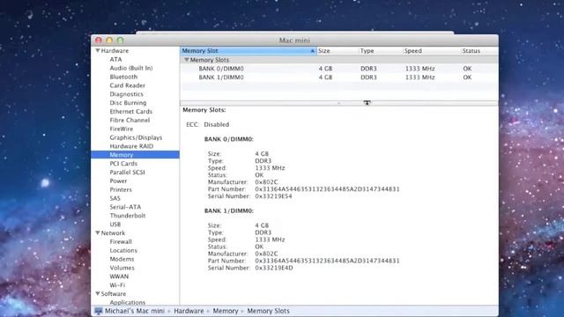Viewport: 564px width, 317px height.
Task: Click the Memory Slots: heading
Action: click(204, 110)
